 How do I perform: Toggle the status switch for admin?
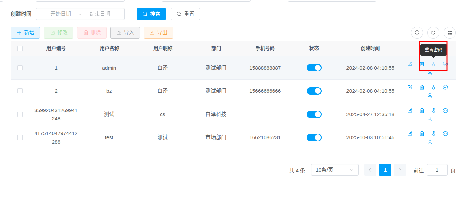tap(314, 68)
